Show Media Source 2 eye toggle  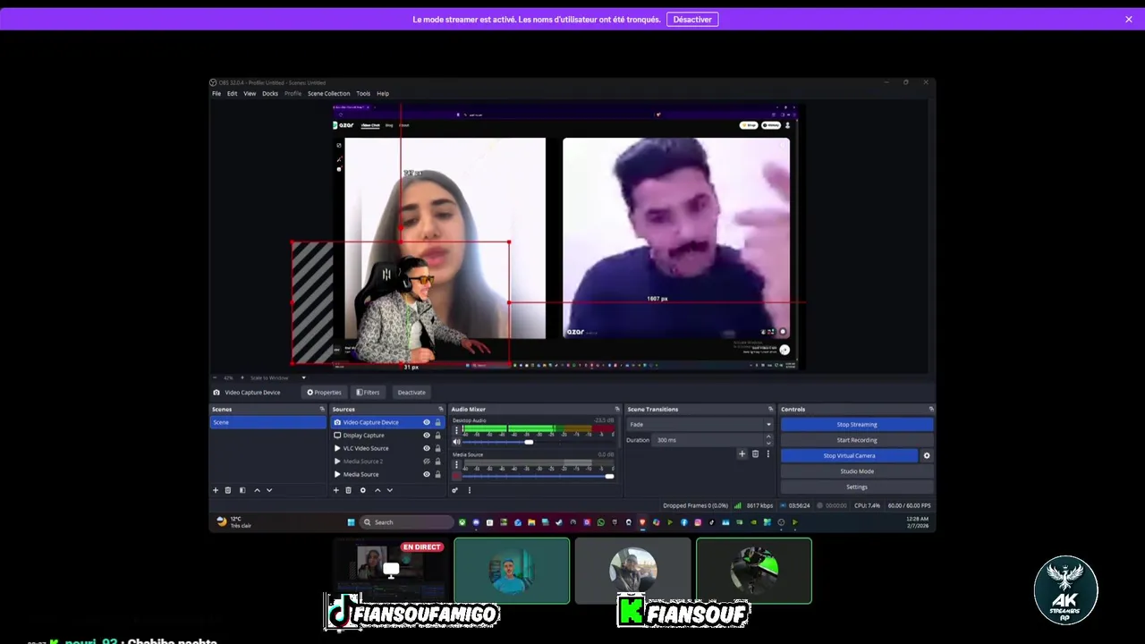pyautogui.click(x=427, y=462)
